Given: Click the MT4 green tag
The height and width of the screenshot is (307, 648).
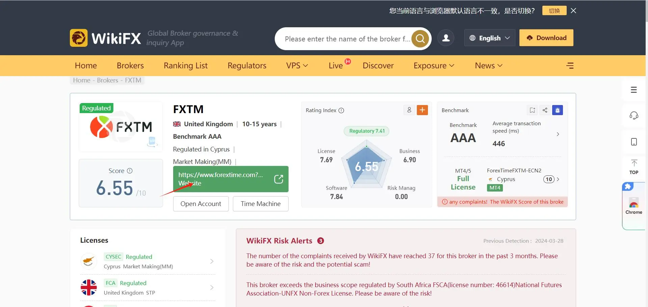Looking at the screenshot, I should coord(495,188).
